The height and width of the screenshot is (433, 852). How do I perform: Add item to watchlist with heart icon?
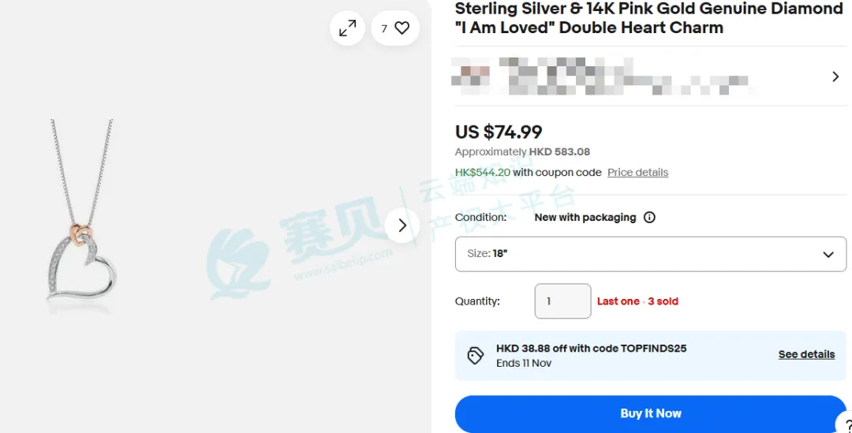[402, 28]
